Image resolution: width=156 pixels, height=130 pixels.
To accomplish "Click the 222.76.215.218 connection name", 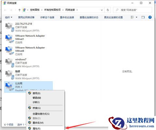I will (24, 24).
